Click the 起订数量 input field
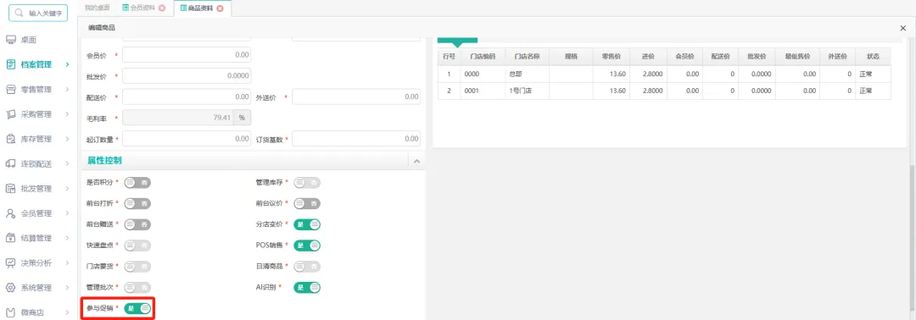Viewport: 916px width, 320px height. (187, 139)
